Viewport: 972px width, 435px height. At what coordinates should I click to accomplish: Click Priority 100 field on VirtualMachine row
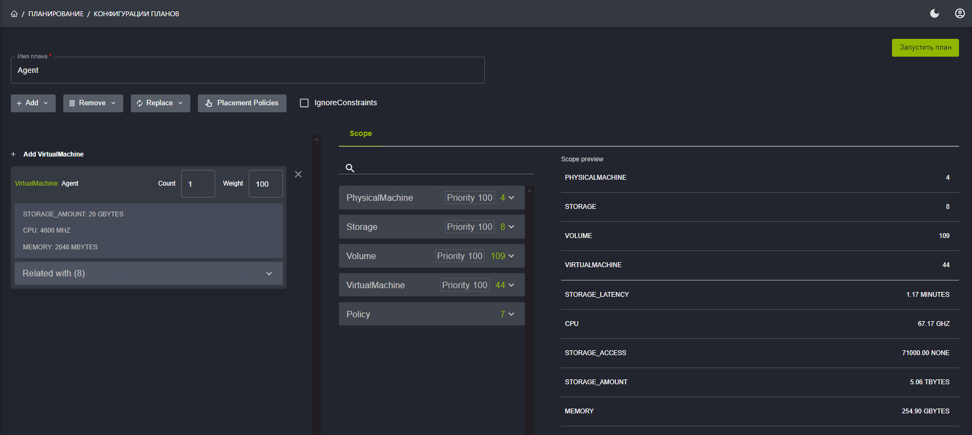[x=464, y=285]
